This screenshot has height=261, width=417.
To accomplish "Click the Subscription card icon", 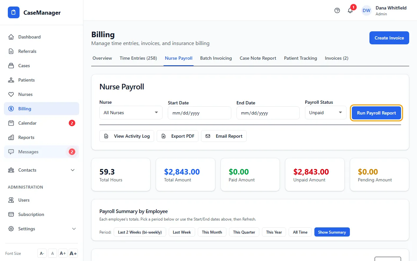I will point(11,214).
